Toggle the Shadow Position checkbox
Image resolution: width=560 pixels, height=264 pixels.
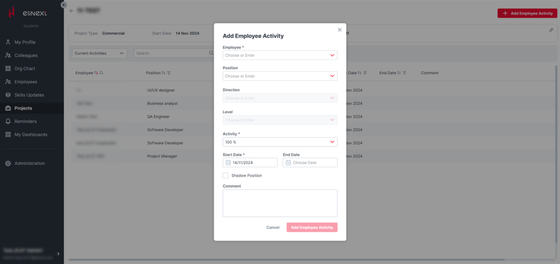226,176
